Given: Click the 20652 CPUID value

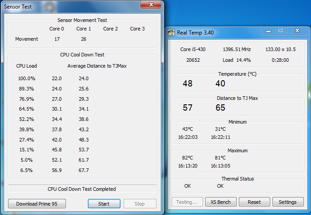Looking at the screenshot, I should click(193, 60).
